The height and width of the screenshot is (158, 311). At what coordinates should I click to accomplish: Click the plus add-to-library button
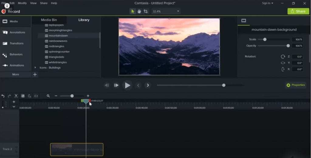click(35, 75)
